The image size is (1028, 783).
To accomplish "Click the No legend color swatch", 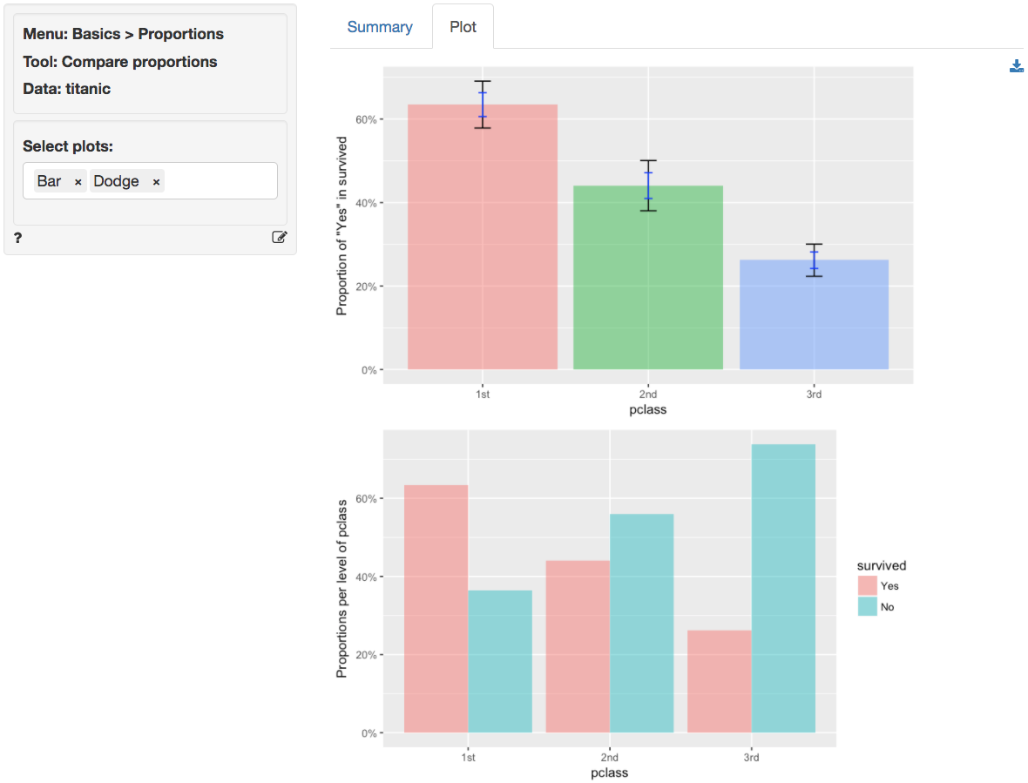I will click(867, 607).
